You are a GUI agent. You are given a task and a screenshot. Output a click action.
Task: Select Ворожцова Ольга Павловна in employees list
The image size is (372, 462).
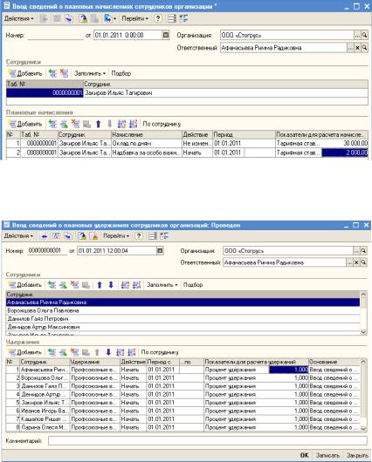click(x=183, y=310)
